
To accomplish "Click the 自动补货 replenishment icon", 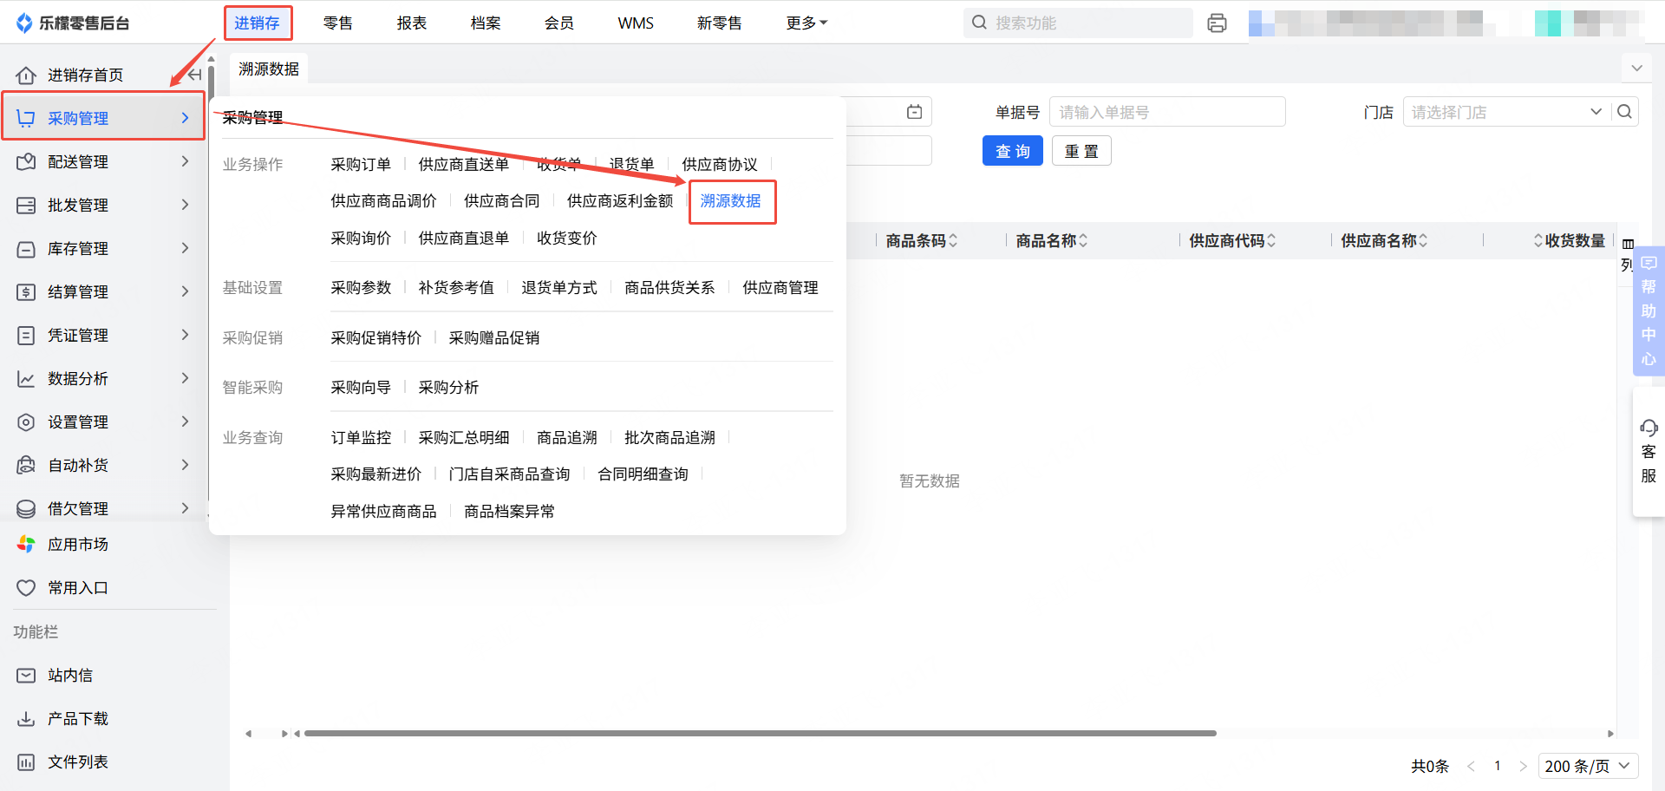I will pyautogui.click(x=26, y=466).
